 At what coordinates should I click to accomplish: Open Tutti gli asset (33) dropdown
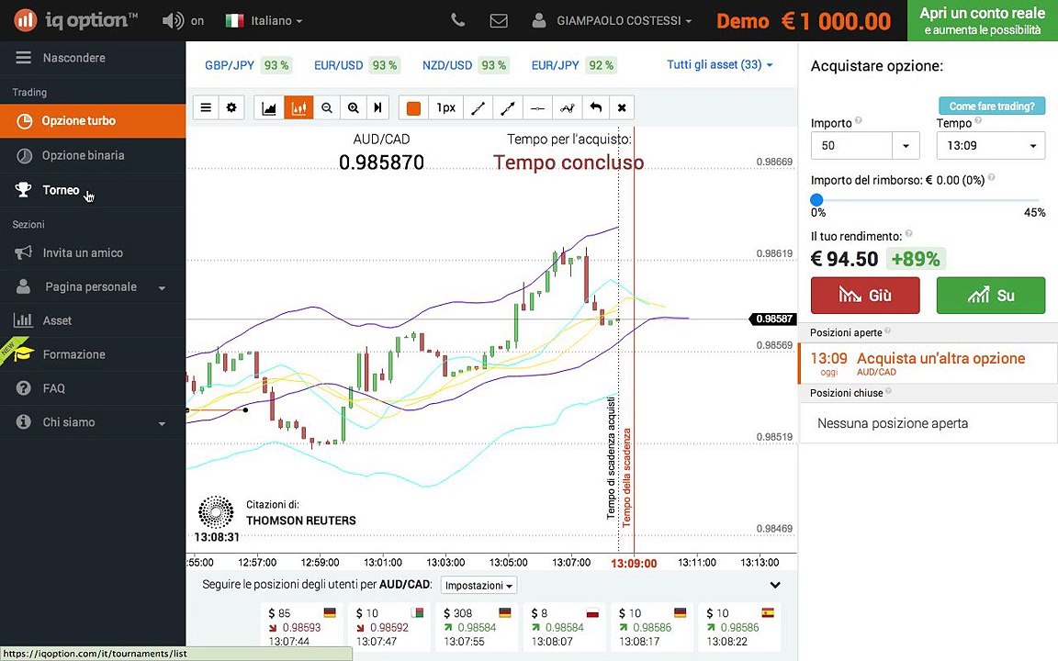720,65
